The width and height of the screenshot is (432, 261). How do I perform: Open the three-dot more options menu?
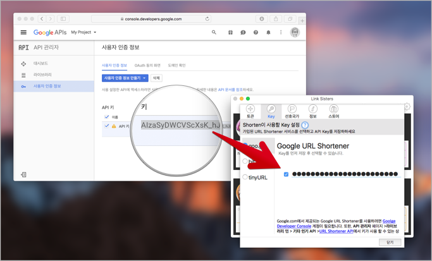click(x=281, y=32)
